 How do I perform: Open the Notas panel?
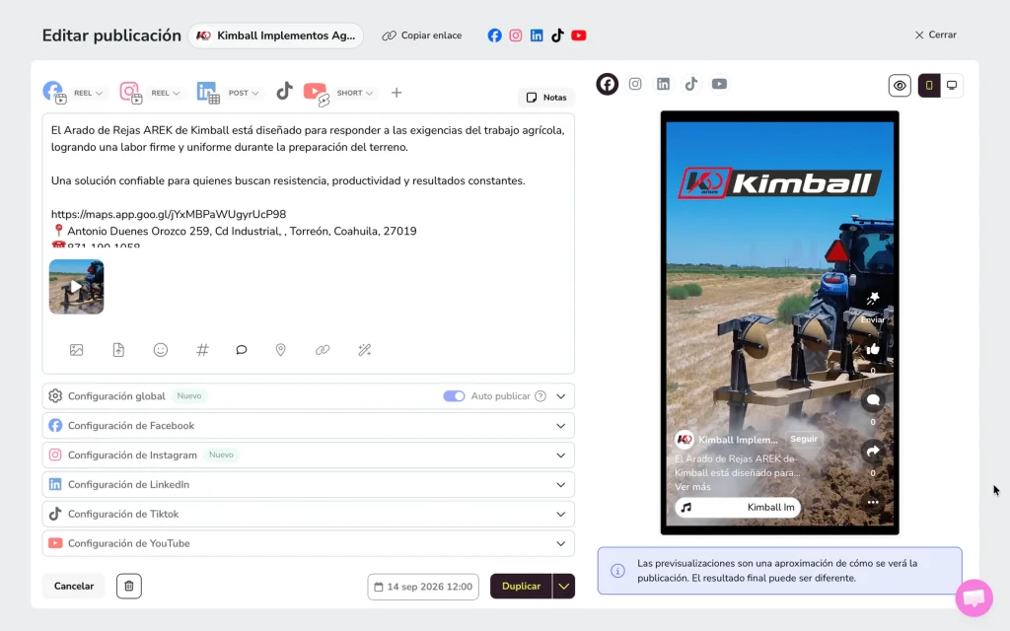[x=546, y=98]
